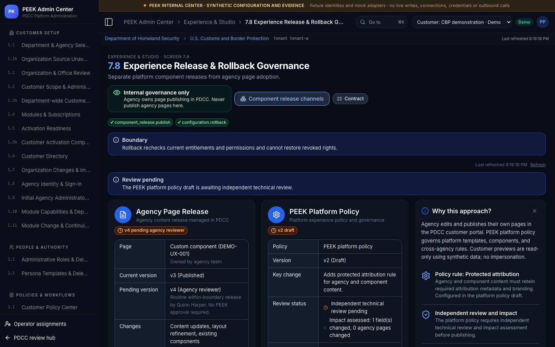Click the configuration.rollback permission chip

point(202,122)
